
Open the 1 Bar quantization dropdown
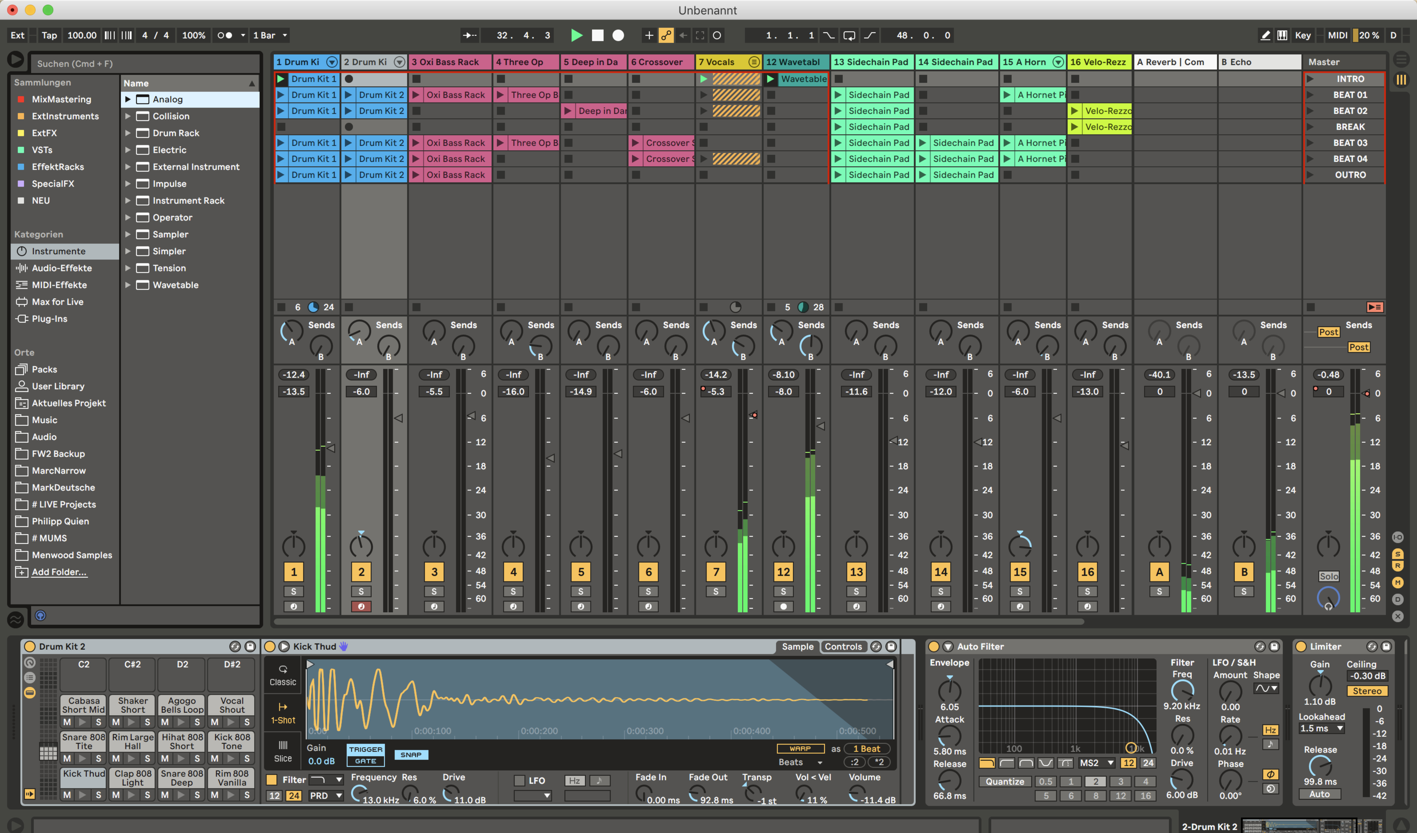(x=270, y=35)
